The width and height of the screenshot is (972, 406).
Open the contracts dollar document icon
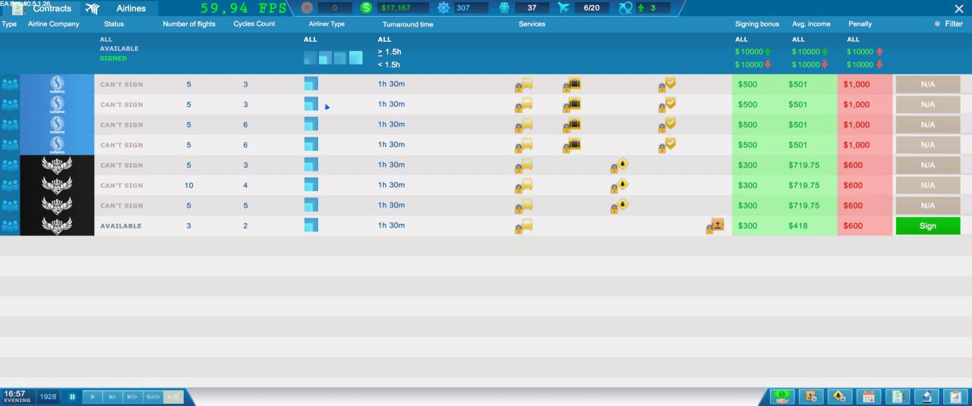tap(898, 396)
